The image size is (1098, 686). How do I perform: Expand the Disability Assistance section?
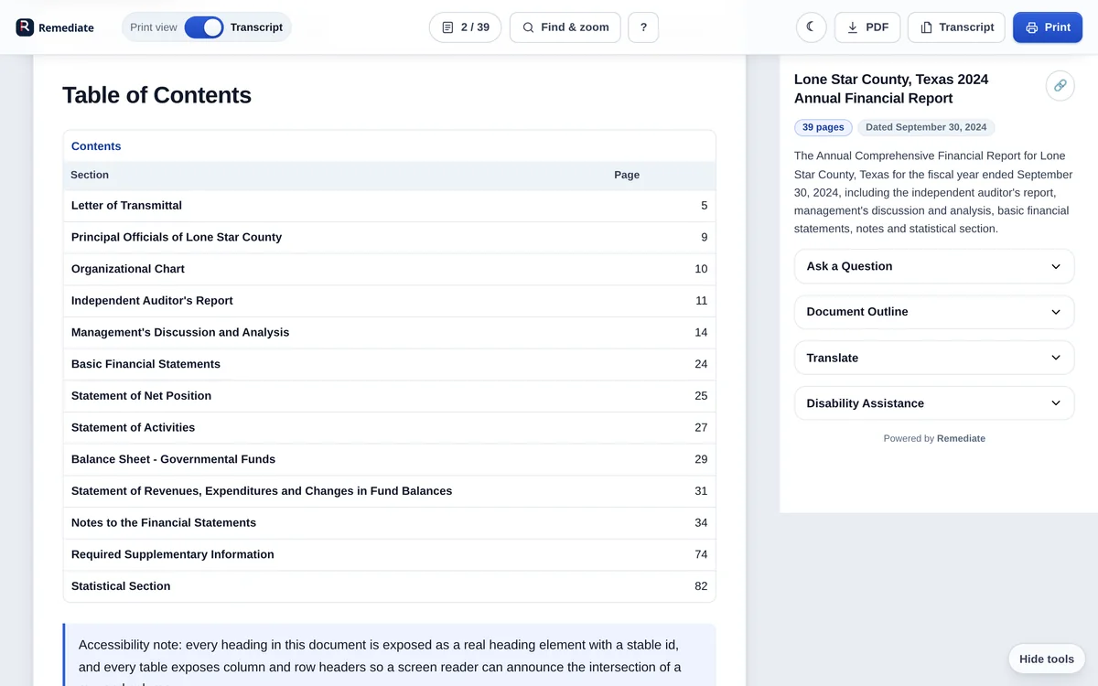click(x=934, y=403)
